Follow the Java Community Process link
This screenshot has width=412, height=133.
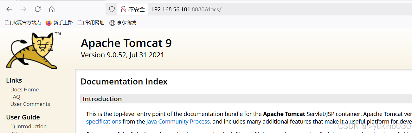point(178,121)
